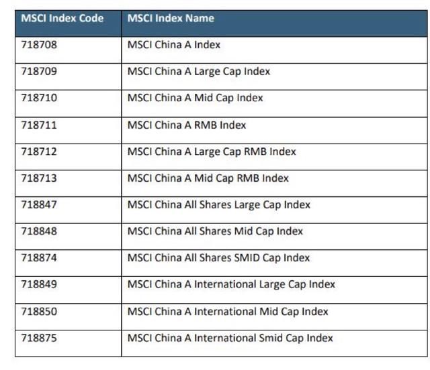430x370 pixels.
Task: Select index code 718708 cell
Action: pyautogui.click(x=39, y=45)
